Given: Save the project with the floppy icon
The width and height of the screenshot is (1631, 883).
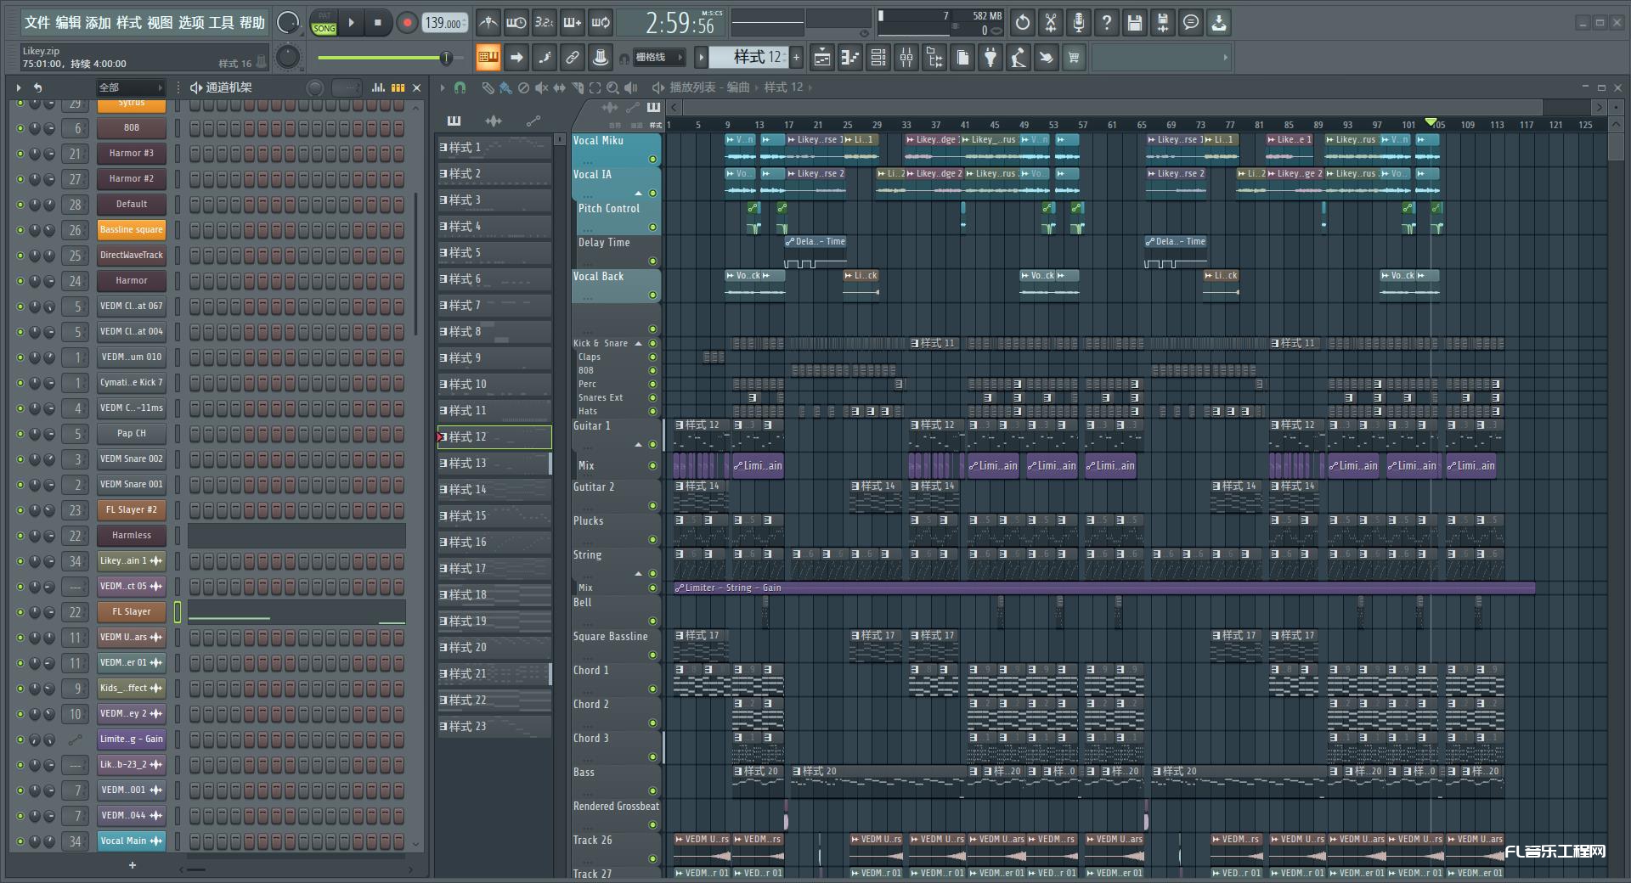Looking at the screenshot, I should [1135, 23].
